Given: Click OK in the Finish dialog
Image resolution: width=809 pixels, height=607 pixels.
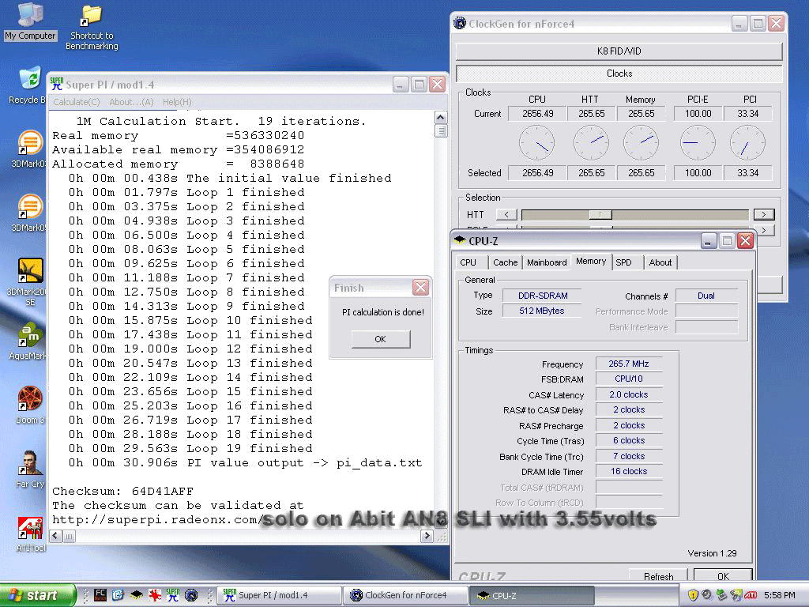Looking at the screenshot, I should (381, 339).
